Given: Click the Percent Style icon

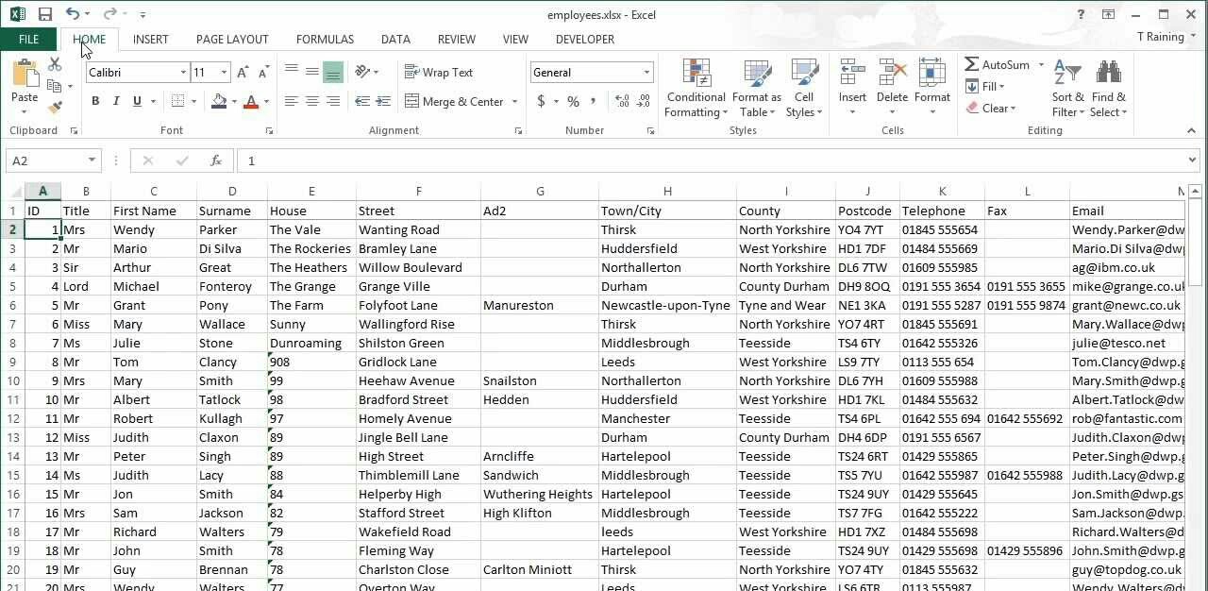Looking at the screenshot, I should (x=573, y=101).
